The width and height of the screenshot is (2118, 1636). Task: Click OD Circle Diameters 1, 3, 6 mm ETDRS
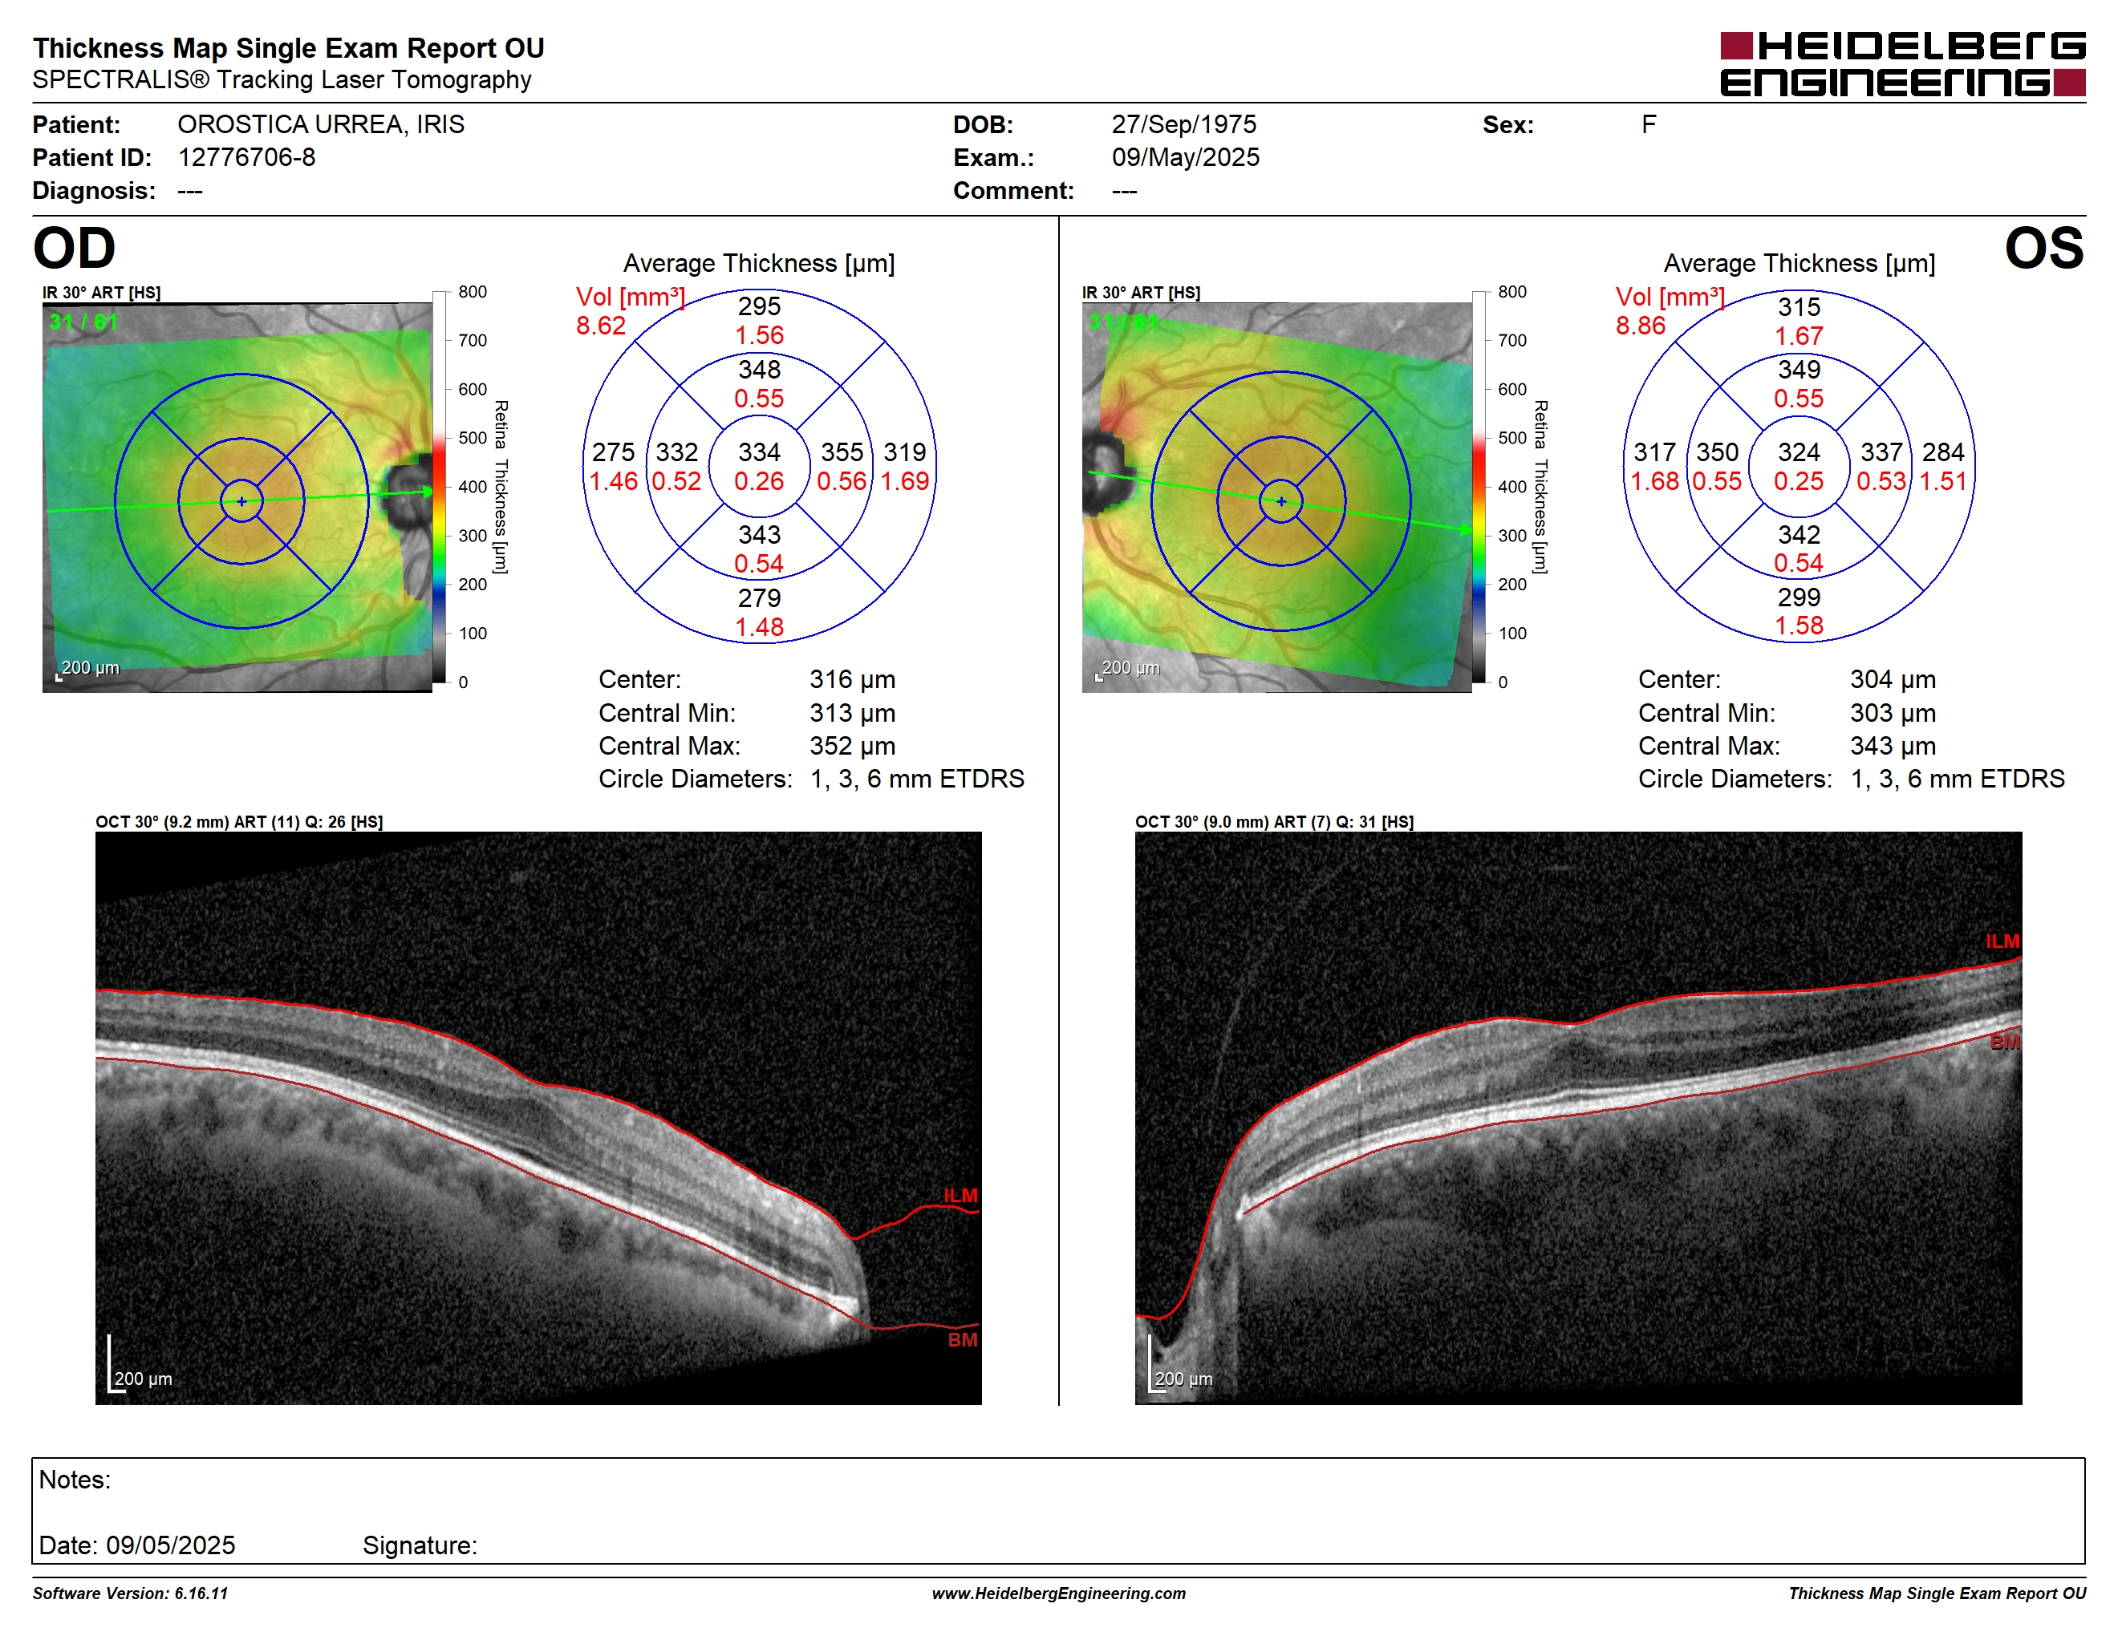coord(918,780)
